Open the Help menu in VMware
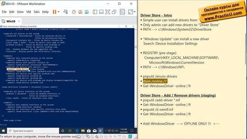The width and height of the screenshot is (247, 139). (x=46, y=12)
